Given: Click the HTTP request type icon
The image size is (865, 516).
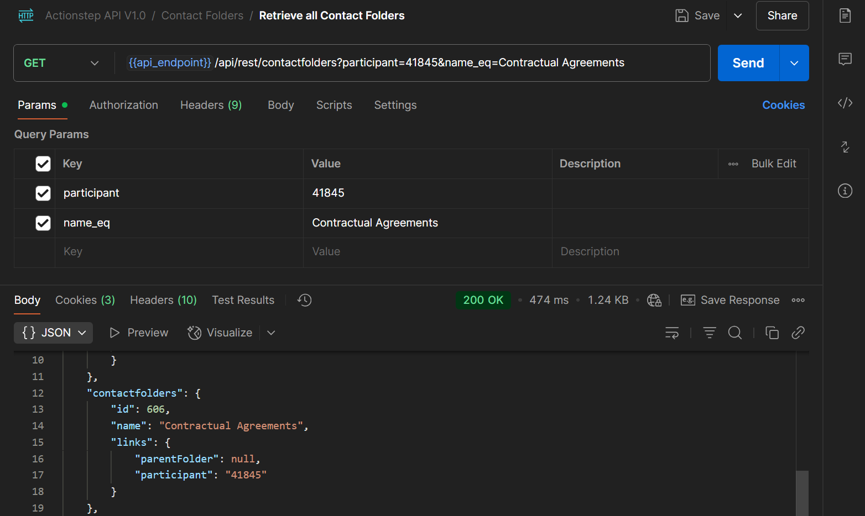Looking at the screenshot, I should (26, 15).
